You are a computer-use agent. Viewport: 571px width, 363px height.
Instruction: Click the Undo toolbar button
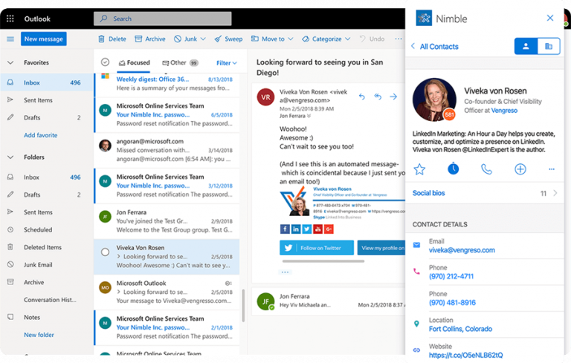click(372, 39)
